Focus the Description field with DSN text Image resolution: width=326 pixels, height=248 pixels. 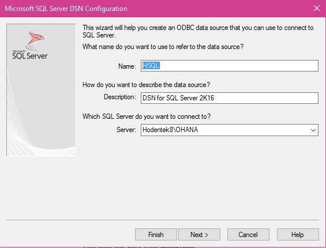tap(229, 98)
